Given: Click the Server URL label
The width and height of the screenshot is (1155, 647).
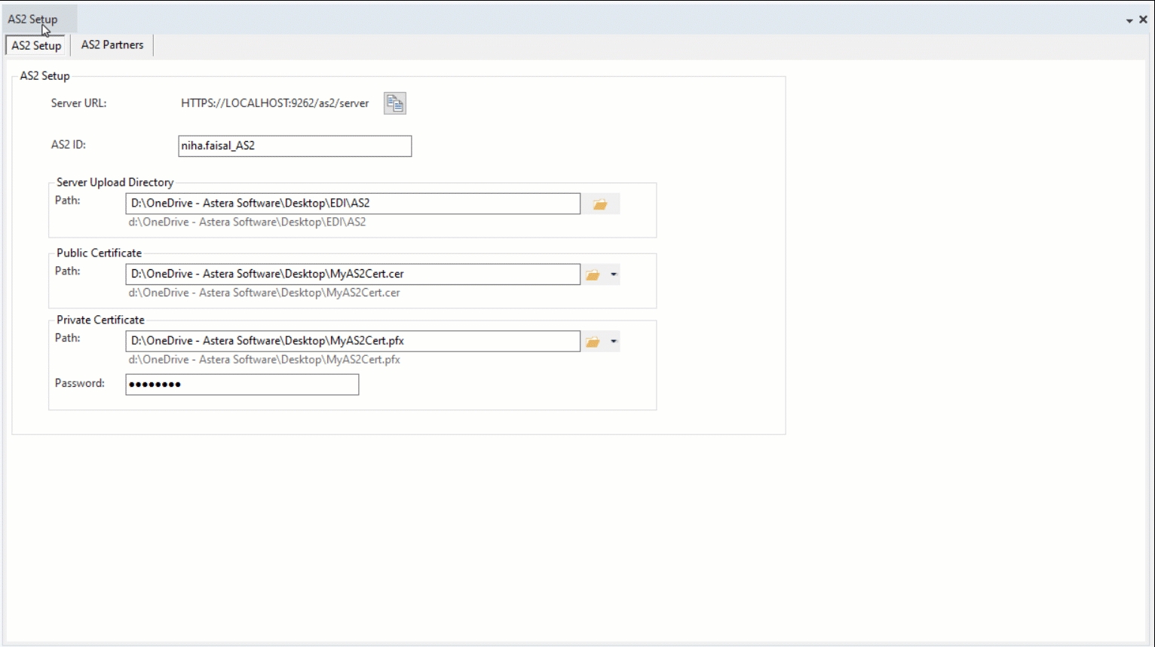Looking at the screenshot, I should click(79, 103).
